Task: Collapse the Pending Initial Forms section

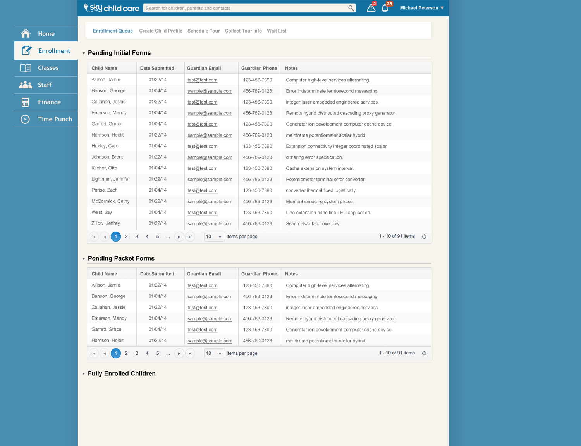Action: (x=84, y=53)
